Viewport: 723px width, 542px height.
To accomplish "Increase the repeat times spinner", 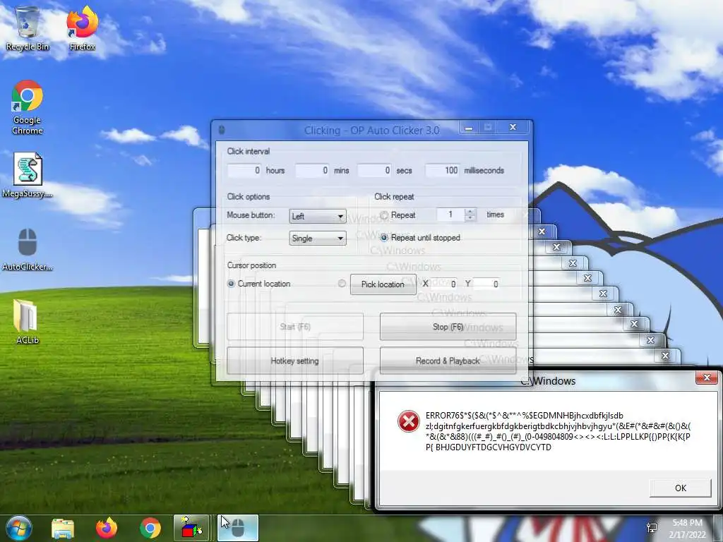I will [x=470, y=211].
